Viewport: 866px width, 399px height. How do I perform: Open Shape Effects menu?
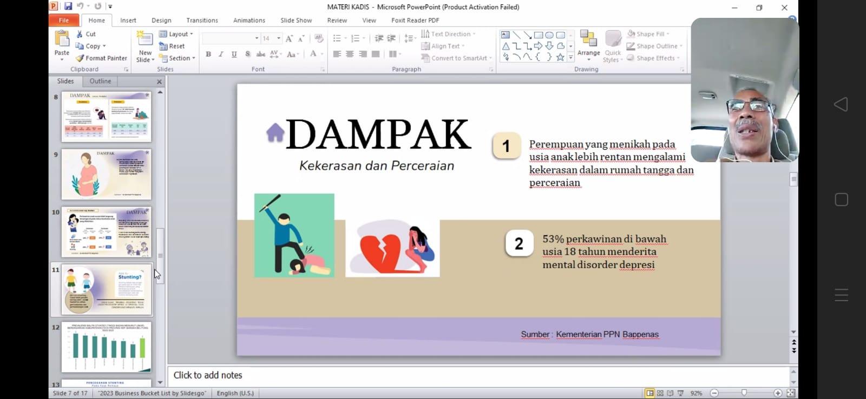653,58
